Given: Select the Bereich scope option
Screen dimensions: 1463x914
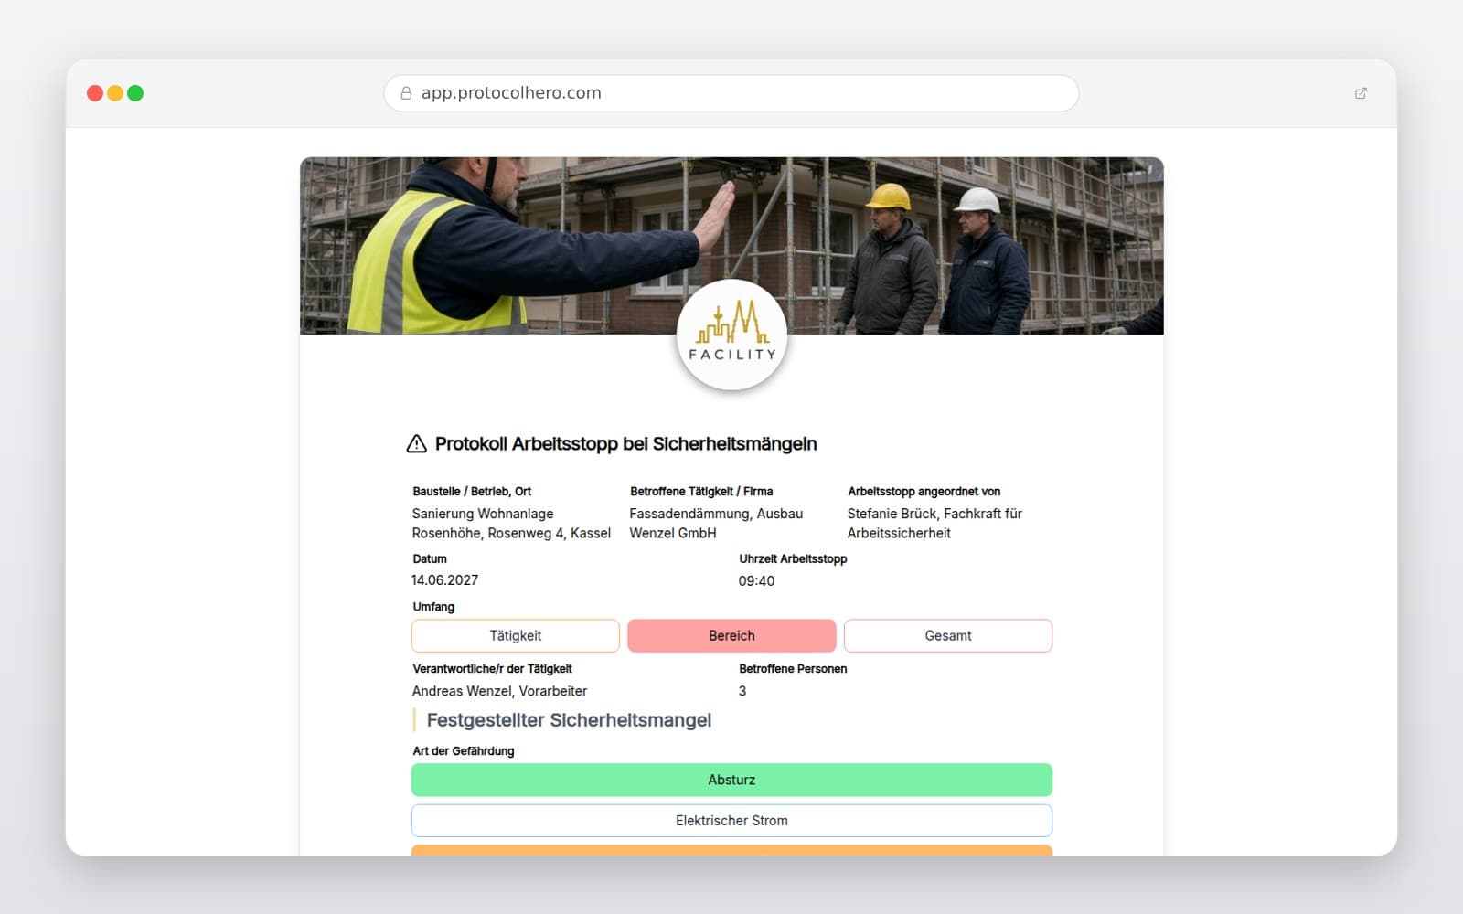Looking at the screenshot, I should (731, 636).
